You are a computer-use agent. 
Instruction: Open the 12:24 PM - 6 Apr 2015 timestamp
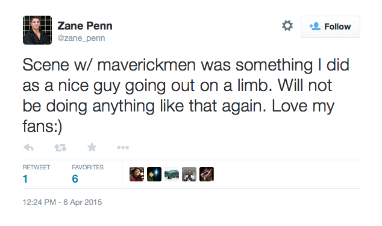click(x=63, y=202)
